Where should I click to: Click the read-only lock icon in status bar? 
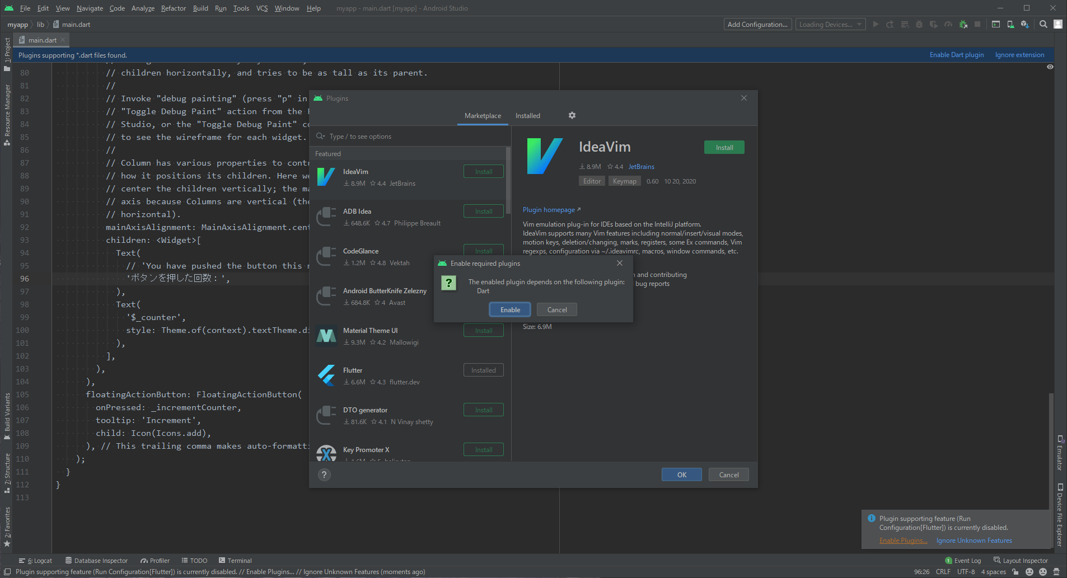coord(1015,572)
